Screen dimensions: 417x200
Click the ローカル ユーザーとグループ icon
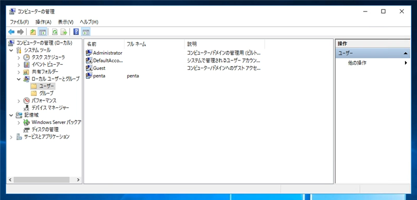coord(27,79)
